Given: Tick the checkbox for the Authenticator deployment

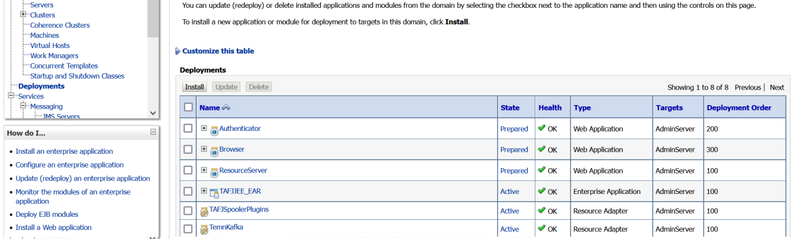Looking at the screenshot, I should (x=188, y=129).
